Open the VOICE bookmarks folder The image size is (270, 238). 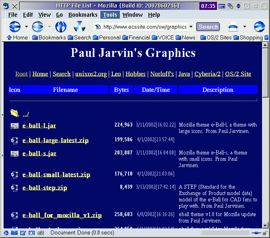(x=163, y=37)
